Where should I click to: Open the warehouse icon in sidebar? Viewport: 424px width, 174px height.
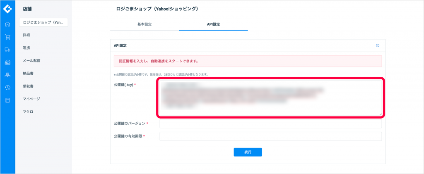pos(7,62)
